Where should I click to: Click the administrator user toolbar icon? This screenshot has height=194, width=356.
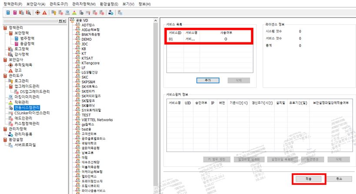click(x=111, y=13)
